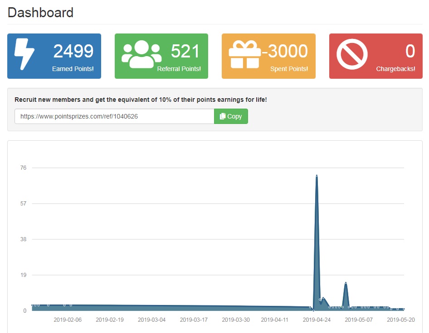Image resolution: width=429 pixels, height=333 pixels.
Task: Click the referral URL input field
Action: pyautogui.click(x=114, y=116)
